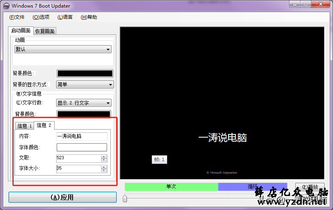The width and height of the screenshot is (333, 210).
Task: Expand the 背景的显示方式 dropdown
Action: coord(85,84)
